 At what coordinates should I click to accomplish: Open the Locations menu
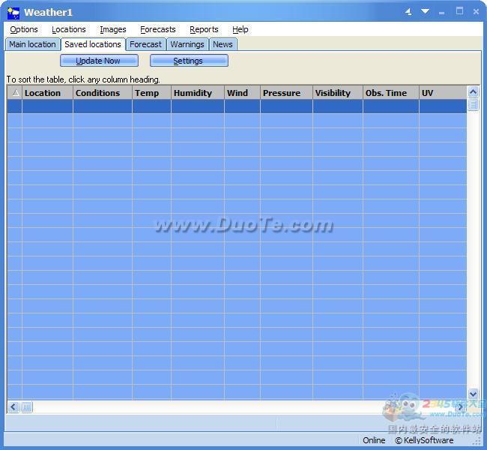tap(69, 29)
